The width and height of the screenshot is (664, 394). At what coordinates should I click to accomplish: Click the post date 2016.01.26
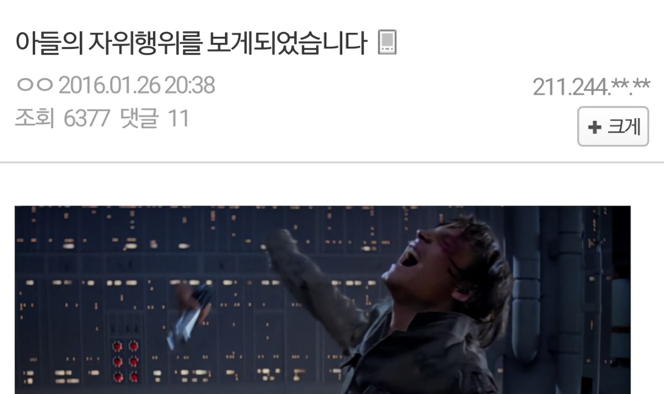point(109,86)
